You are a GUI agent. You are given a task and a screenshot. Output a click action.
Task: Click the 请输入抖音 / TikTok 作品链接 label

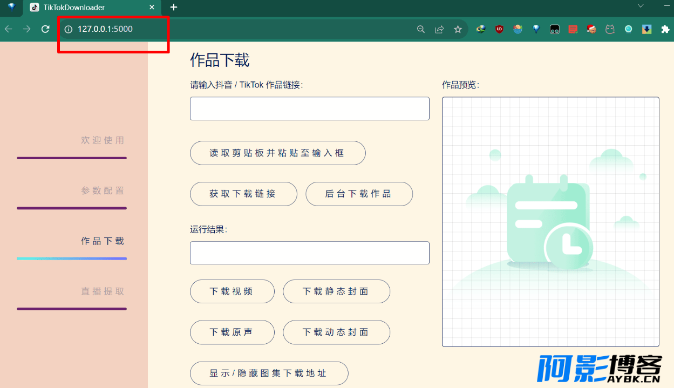(x=247, y=85)
